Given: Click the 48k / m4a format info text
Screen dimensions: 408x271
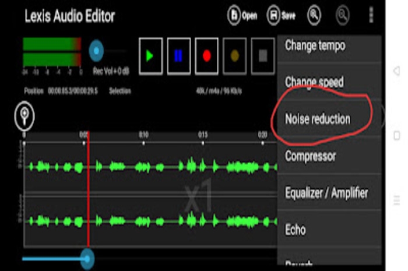Looking at the screenshot, I should (x=219, y=91).
